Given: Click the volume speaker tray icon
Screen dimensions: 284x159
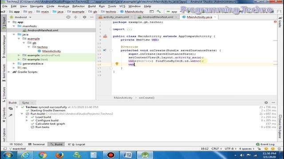Looking at the screenshot, I should pos(242,155).
